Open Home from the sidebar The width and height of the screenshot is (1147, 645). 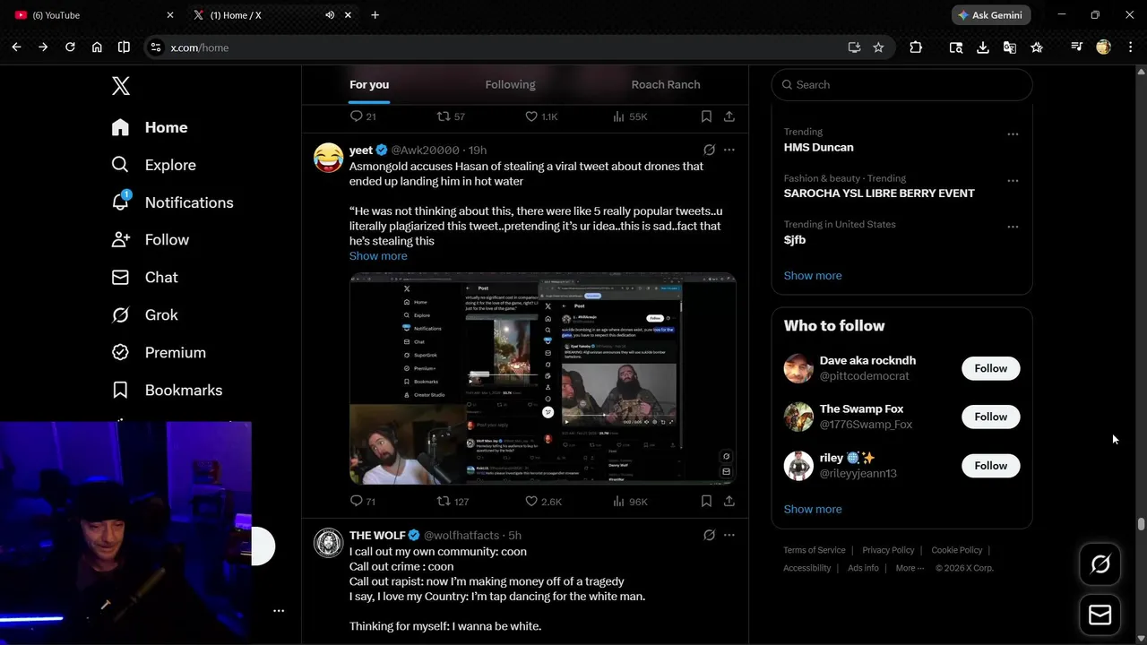click(150, 127)
